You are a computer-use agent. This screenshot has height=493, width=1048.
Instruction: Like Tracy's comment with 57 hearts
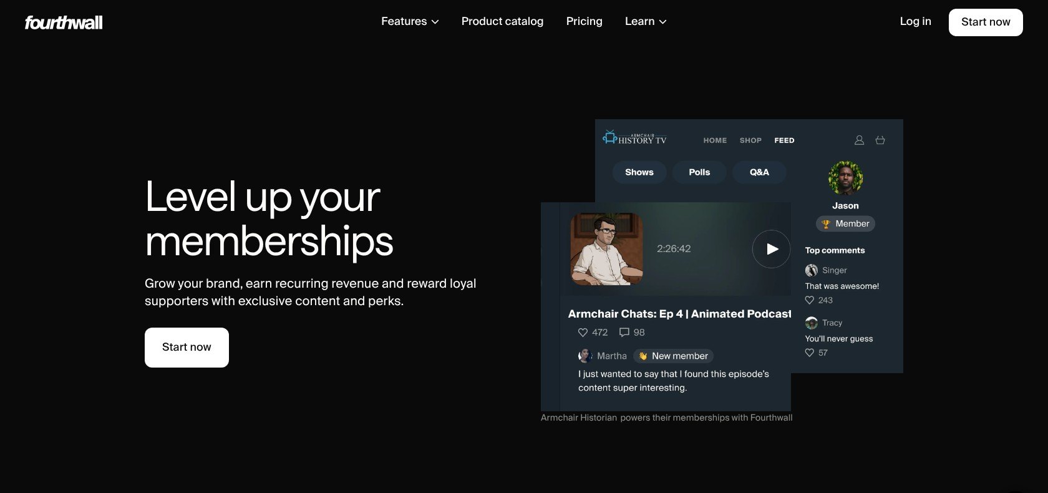(810, 353)
